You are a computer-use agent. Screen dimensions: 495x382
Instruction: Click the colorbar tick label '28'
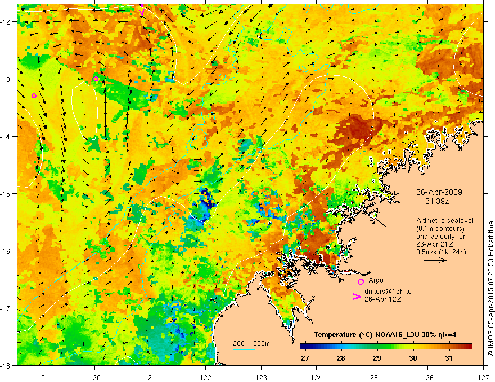coord(341,358)
